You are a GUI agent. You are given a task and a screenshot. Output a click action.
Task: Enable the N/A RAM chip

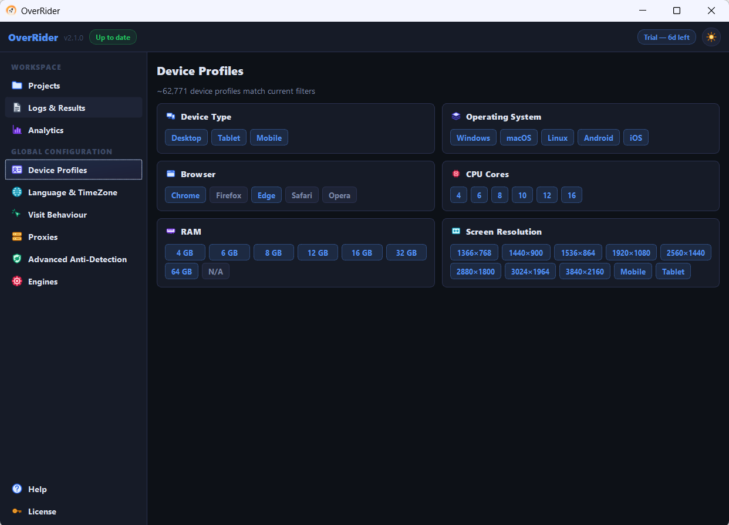click(215, 272)
